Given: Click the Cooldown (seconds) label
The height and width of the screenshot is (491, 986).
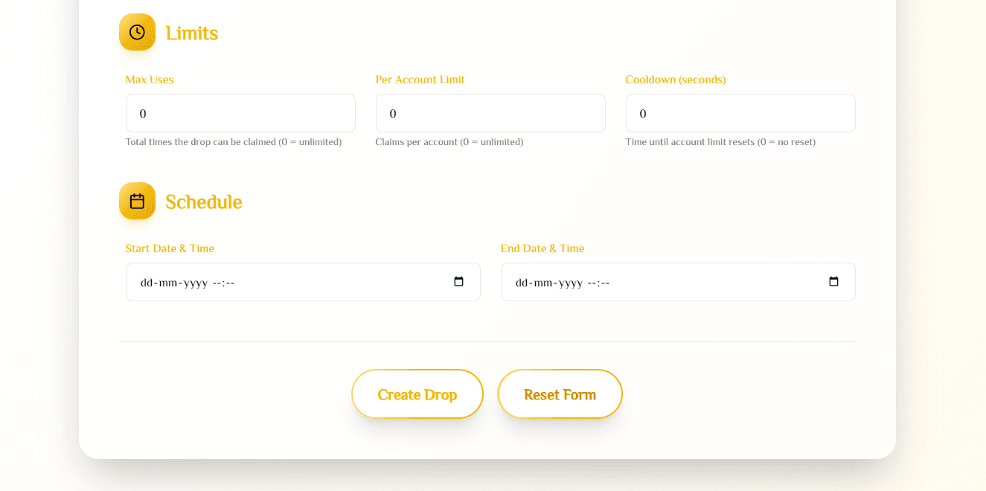Looking at the screenshot, I should (x=675, y=80).
